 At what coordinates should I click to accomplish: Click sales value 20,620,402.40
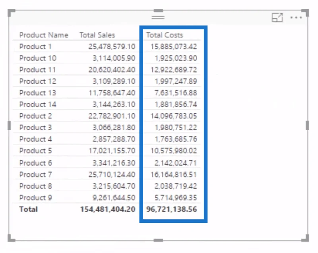point(112,70)
